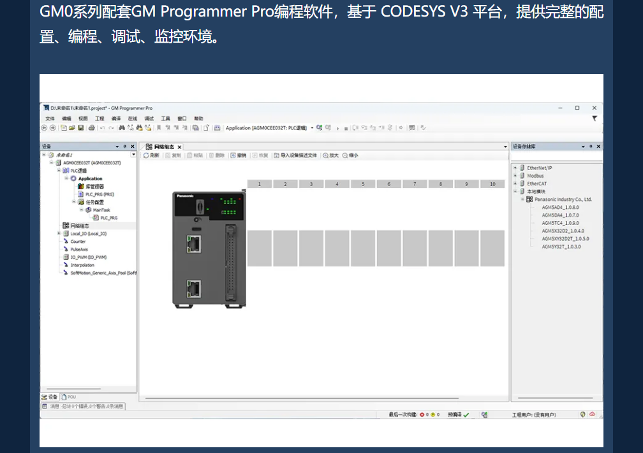Switch to the POU tab at bottom
643x453 pixels.
point(69,397)
